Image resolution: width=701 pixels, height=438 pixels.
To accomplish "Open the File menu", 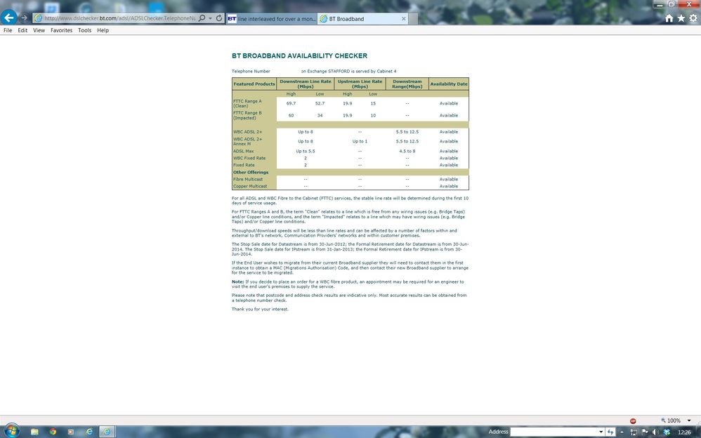I will 8,30.
